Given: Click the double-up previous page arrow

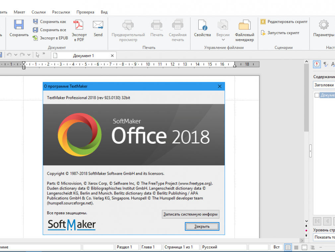Looking at the screenshot, I should (x=306, y=226).
